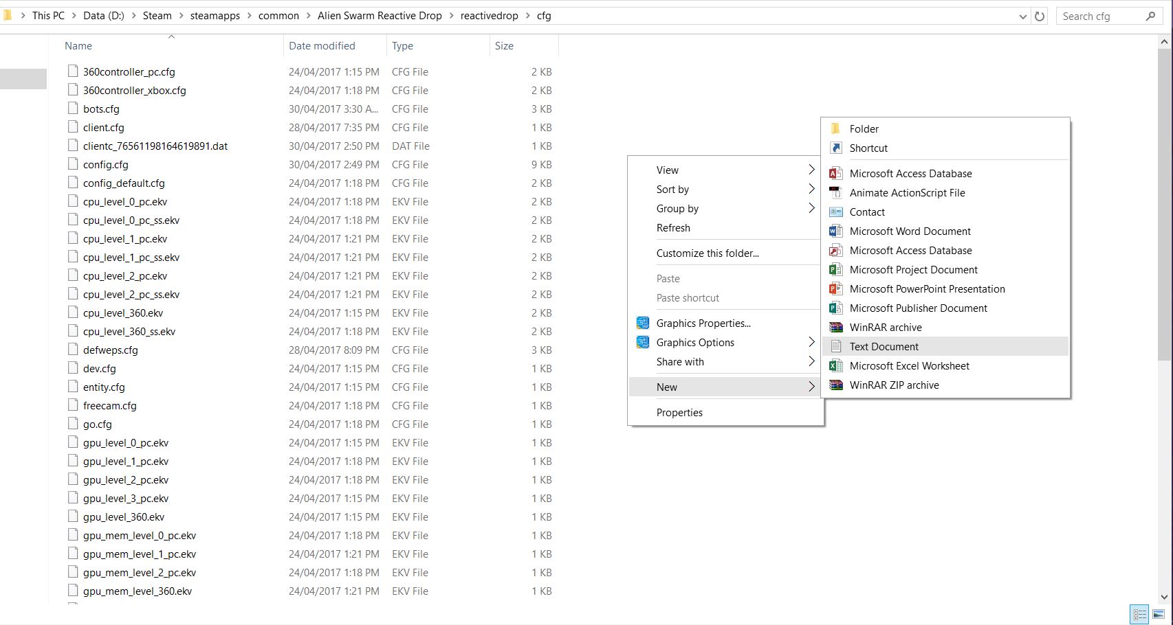
Task: Click the Text Document icon
Action: pyautogui.click(x=835, y=347)
